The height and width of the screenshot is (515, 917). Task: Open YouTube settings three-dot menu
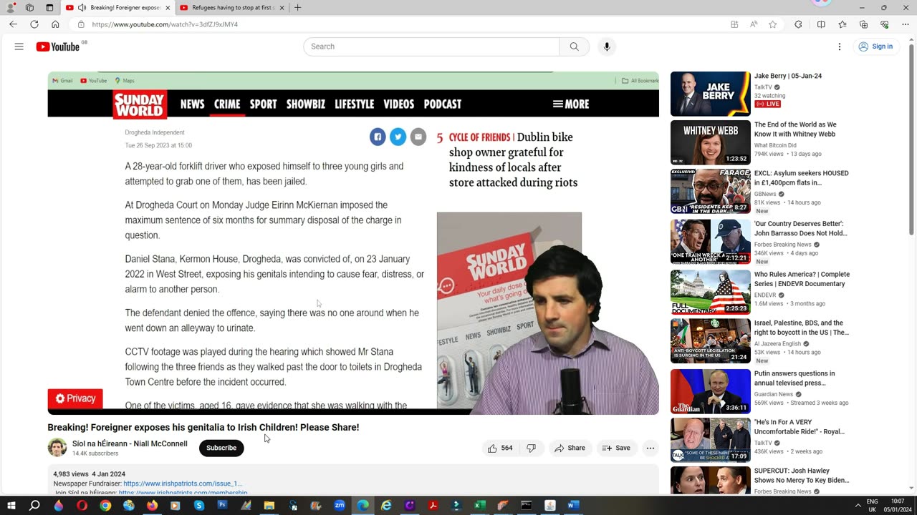click(840, 46)
